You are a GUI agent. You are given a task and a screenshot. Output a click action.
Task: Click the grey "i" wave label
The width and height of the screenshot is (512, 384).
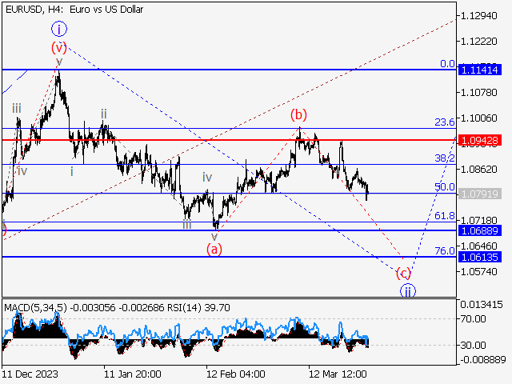coord(72,171)
